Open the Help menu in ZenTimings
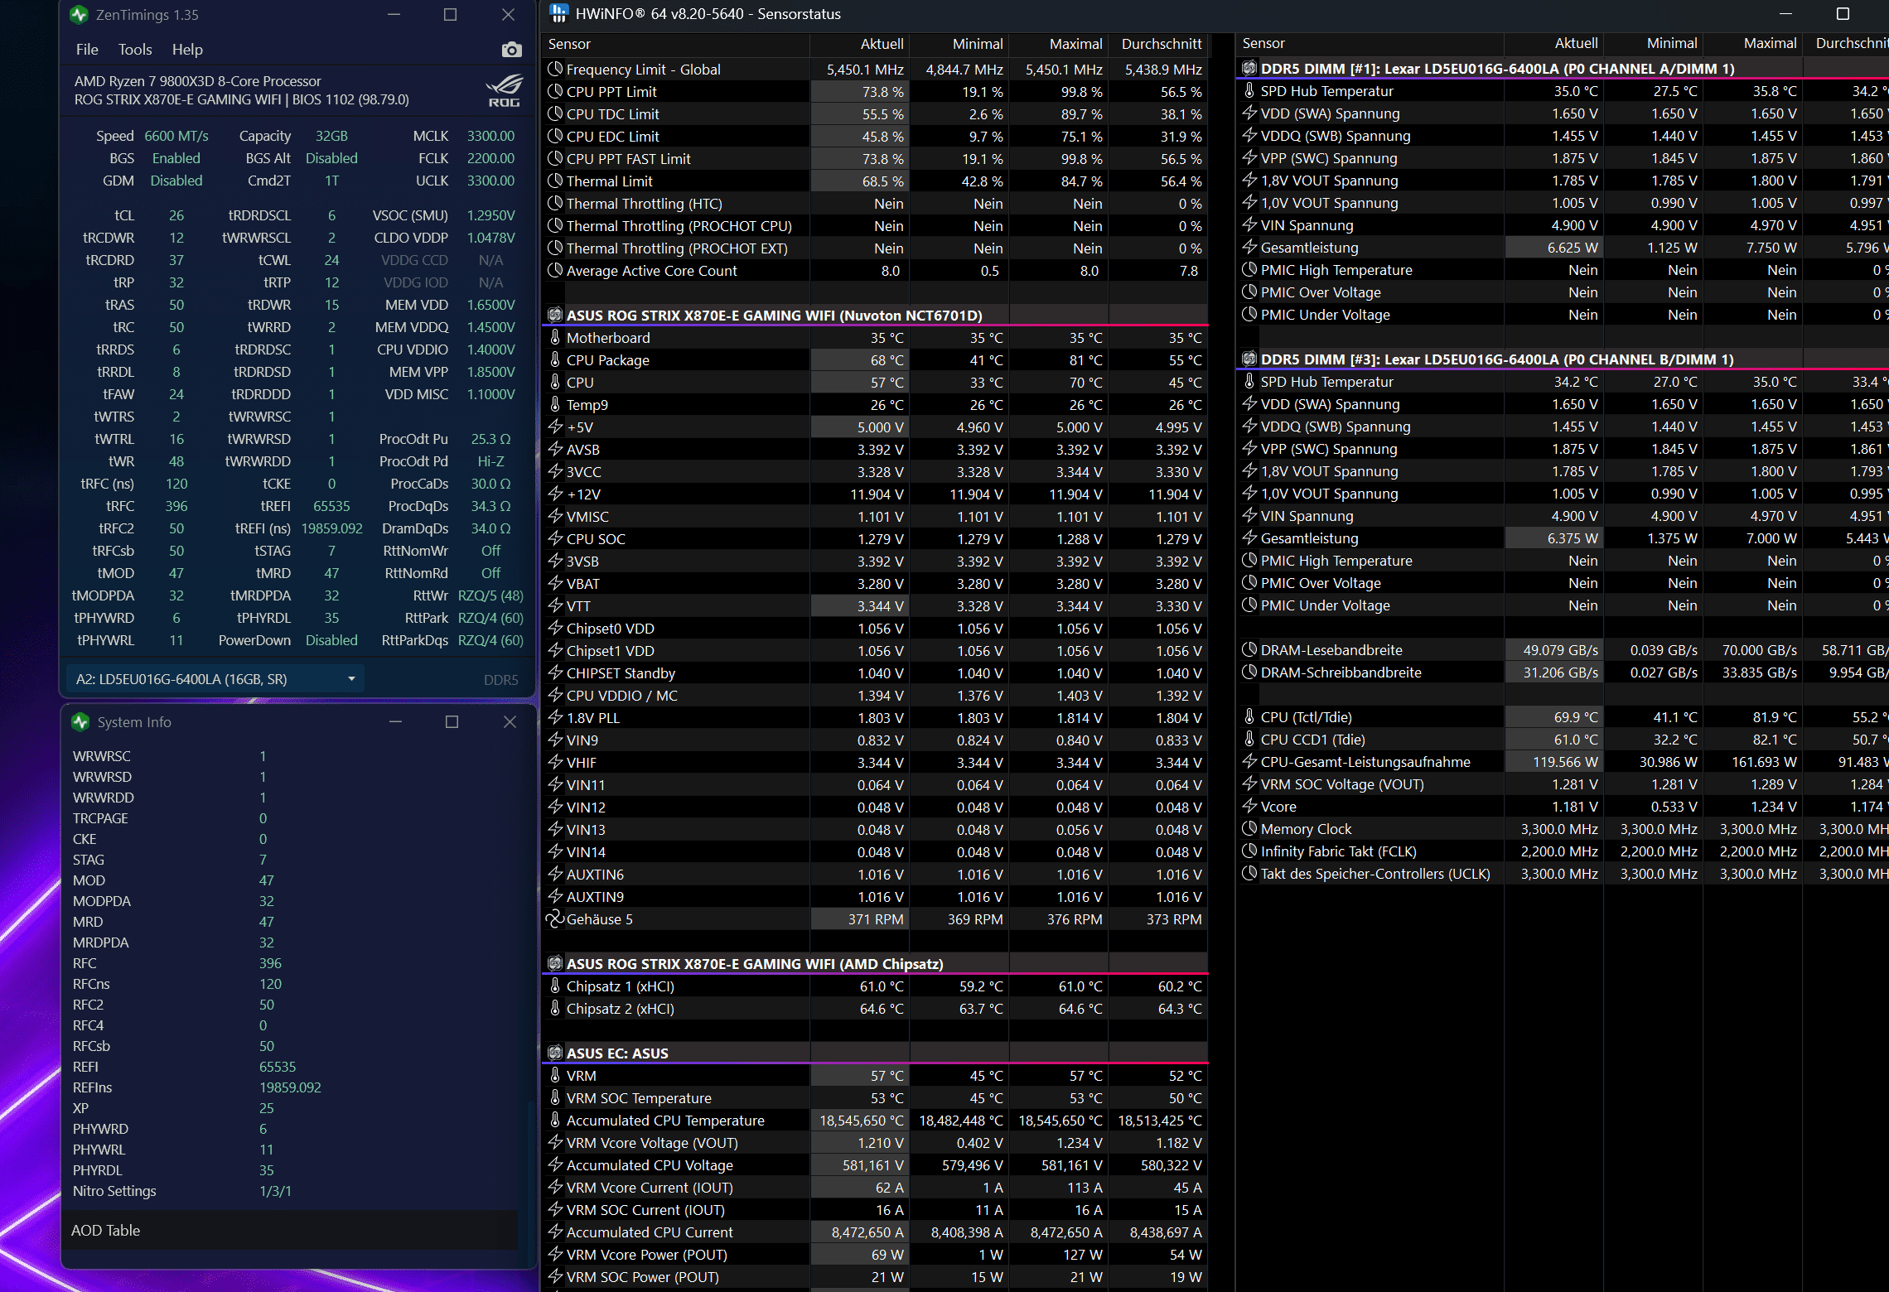 click(187, 50)
